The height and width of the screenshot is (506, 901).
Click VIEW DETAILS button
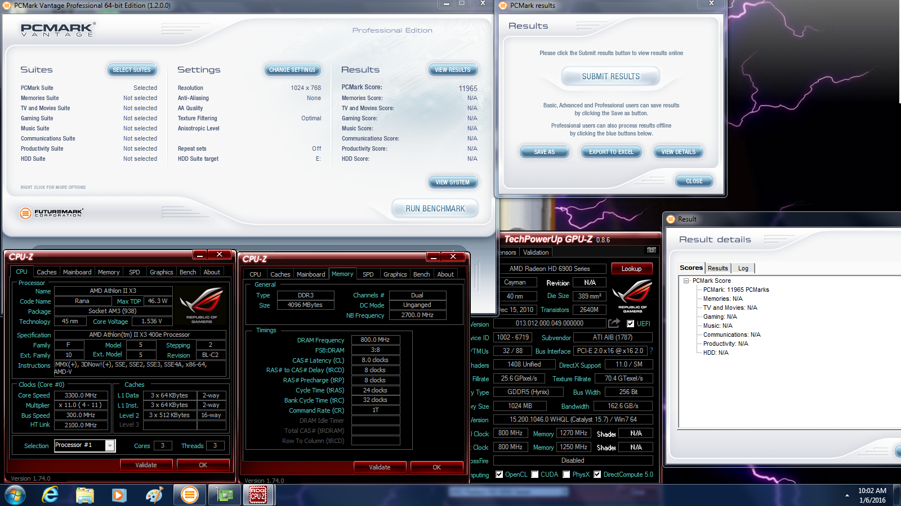click(679, 152)
